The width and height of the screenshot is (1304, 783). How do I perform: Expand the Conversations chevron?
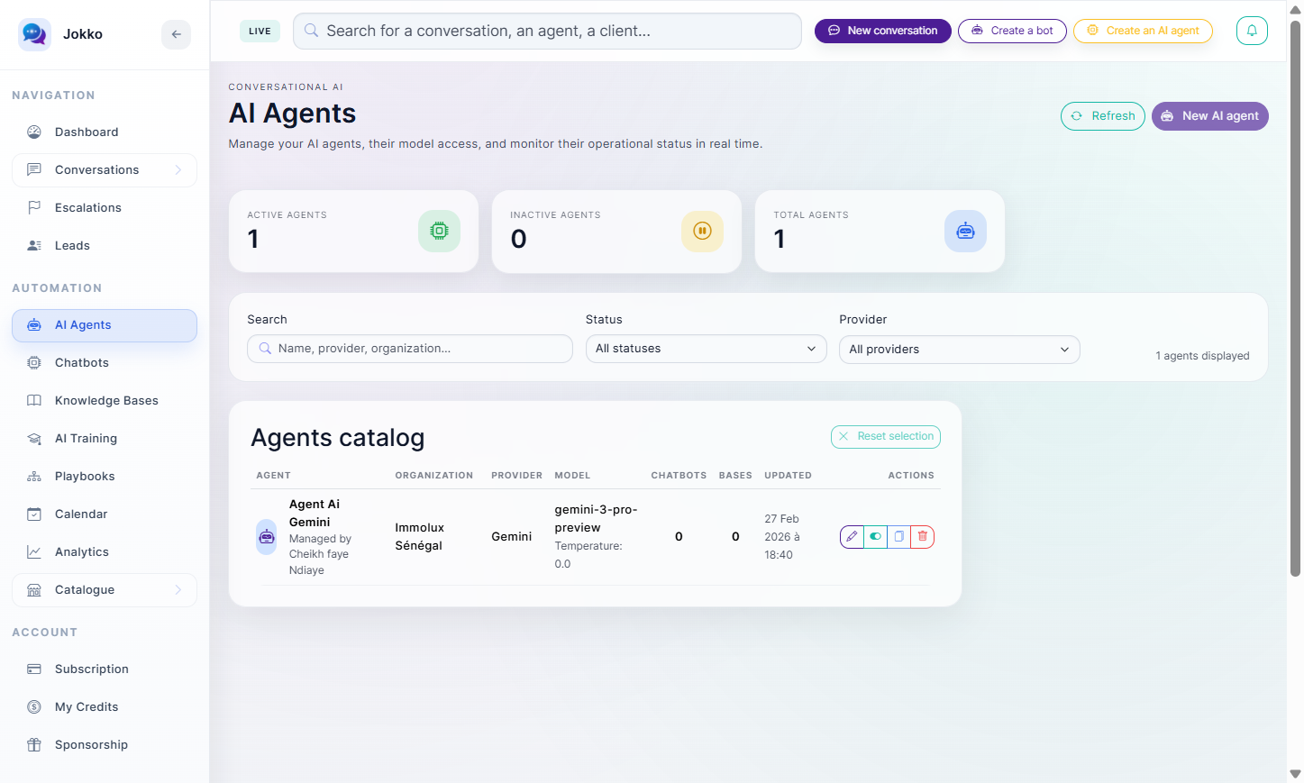178,170
